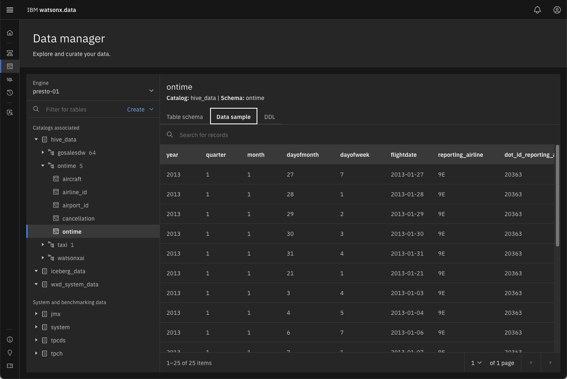
Task: Toggle the iceberg_data catalog arrow
Action: [x=36, y=271]
